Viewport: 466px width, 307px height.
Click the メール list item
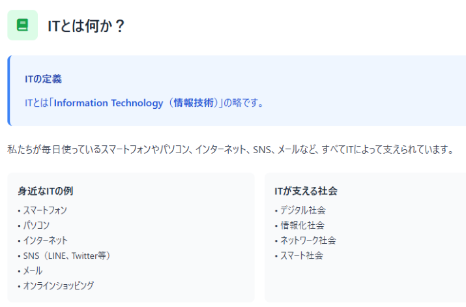(33, 270)
